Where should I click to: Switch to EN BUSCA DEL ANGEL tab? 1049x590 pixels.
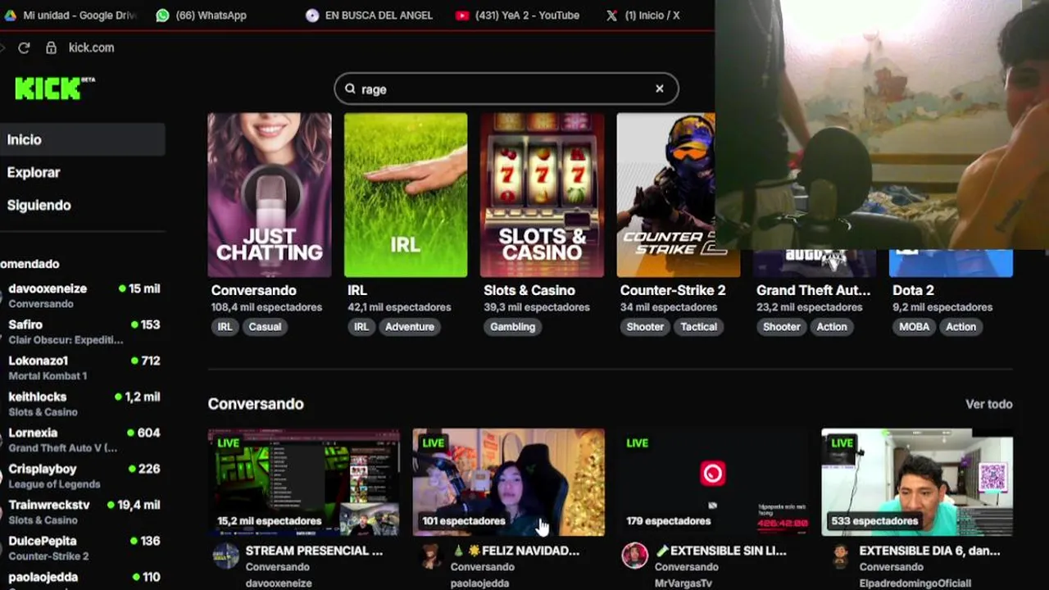[370, 15]
